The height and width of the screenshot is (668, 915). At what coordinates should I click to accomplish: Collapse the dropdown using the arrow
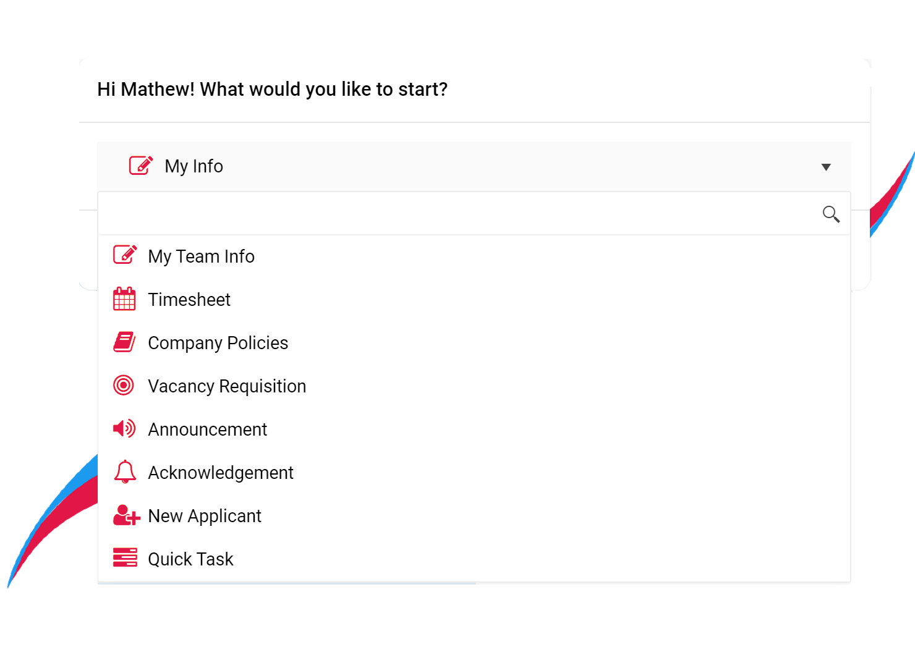tap(826, 167)
